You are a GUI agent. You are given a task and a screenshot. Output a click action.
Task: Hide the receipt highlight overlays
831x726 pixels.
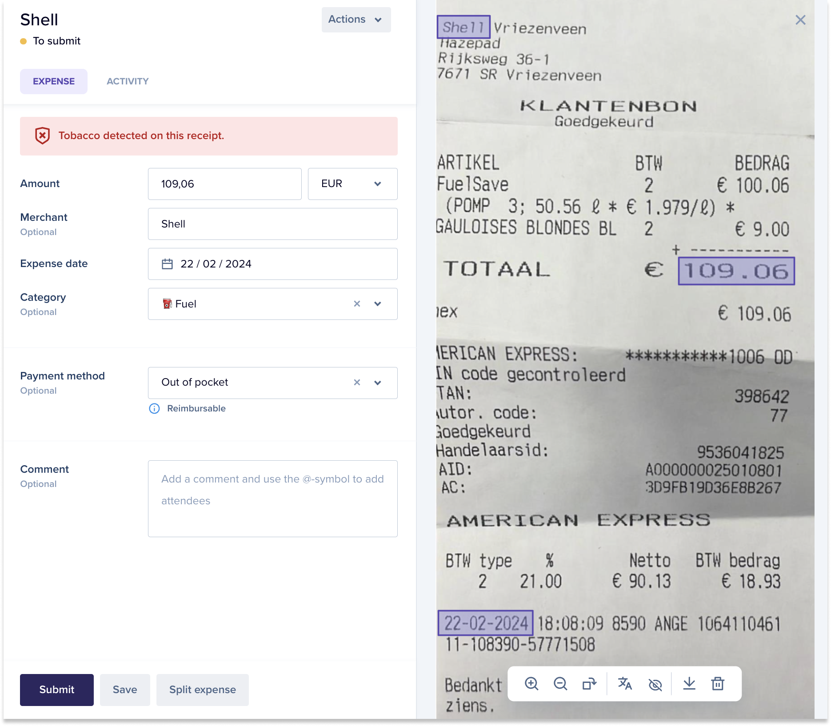pyautogui.click(x=655, y=684)
